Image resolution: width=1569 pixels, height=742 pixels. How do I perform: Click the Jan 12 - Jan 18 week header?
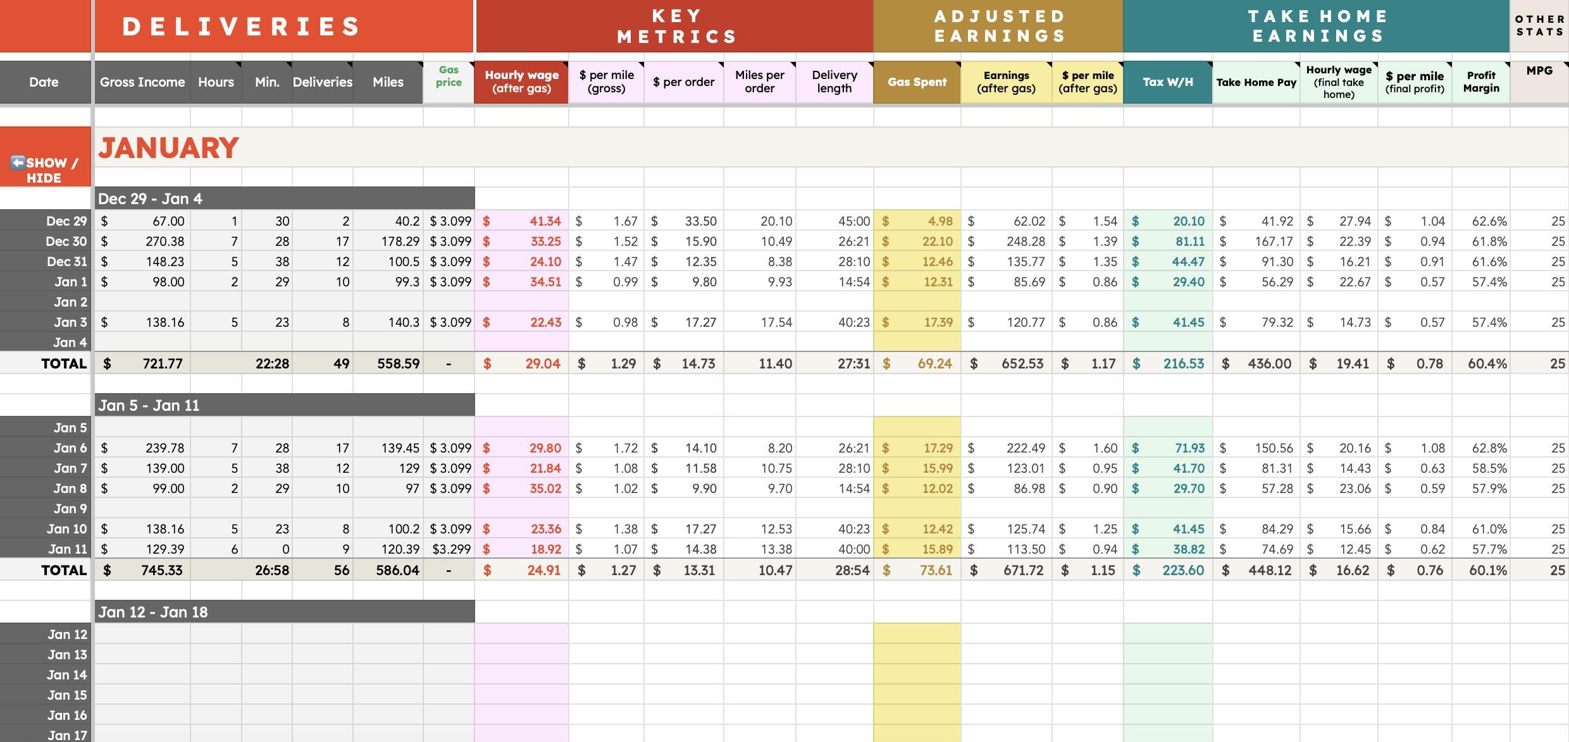[285, 612]
